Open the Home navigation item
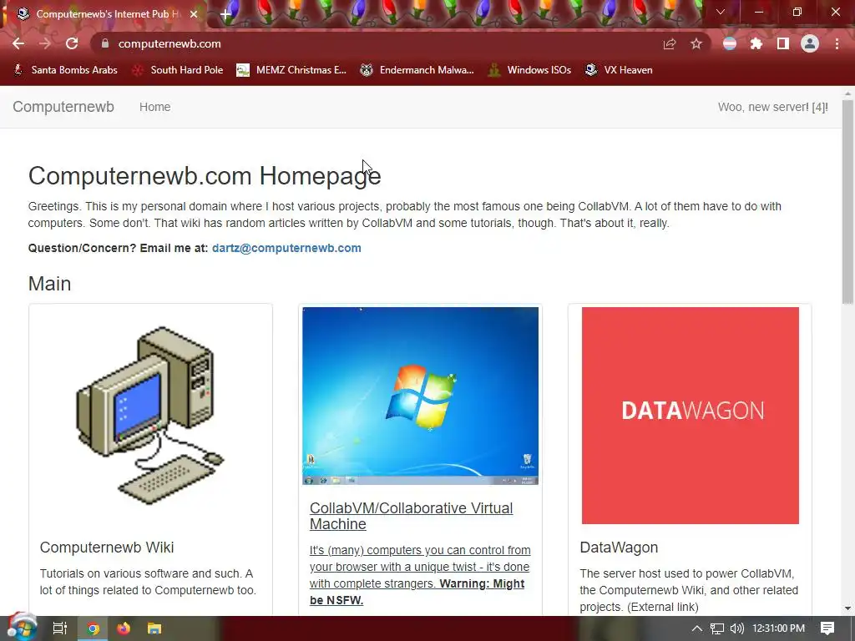855x641 pixels. [x=154, y=107]
